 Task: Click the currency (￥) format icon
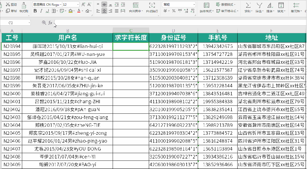tap(165, 11)
